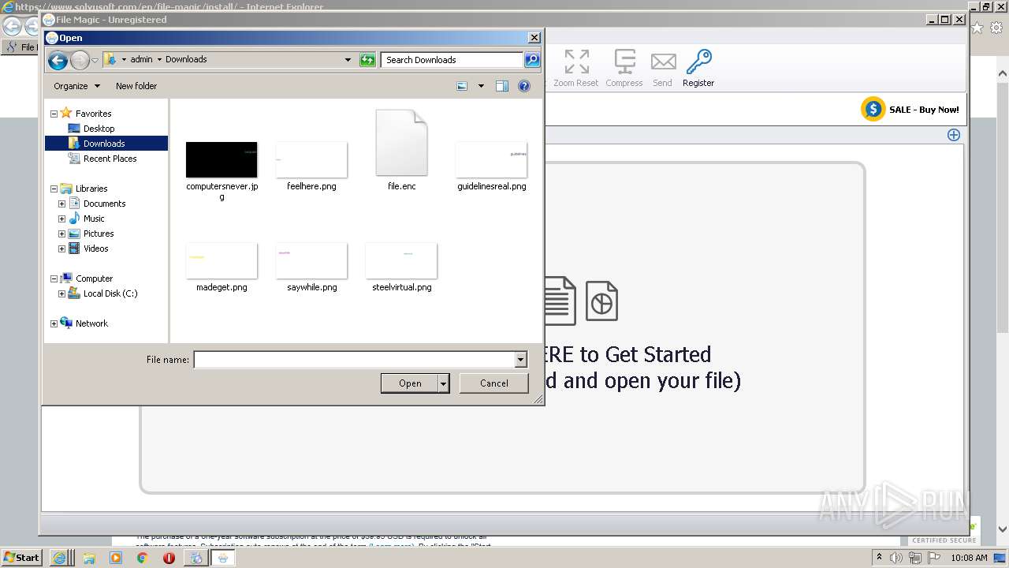Launch Opera from taskbar
This screenshot has width=1009, height=568.
(x=169, y=558)
